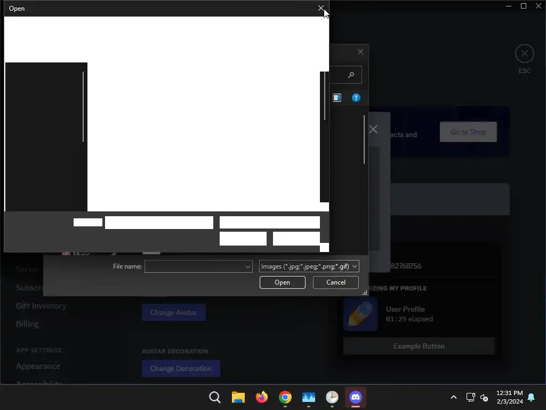This screenshot has height=410, width=546.
Task: Launch Firefox from the taskbar
Action: tap(261, 397)
